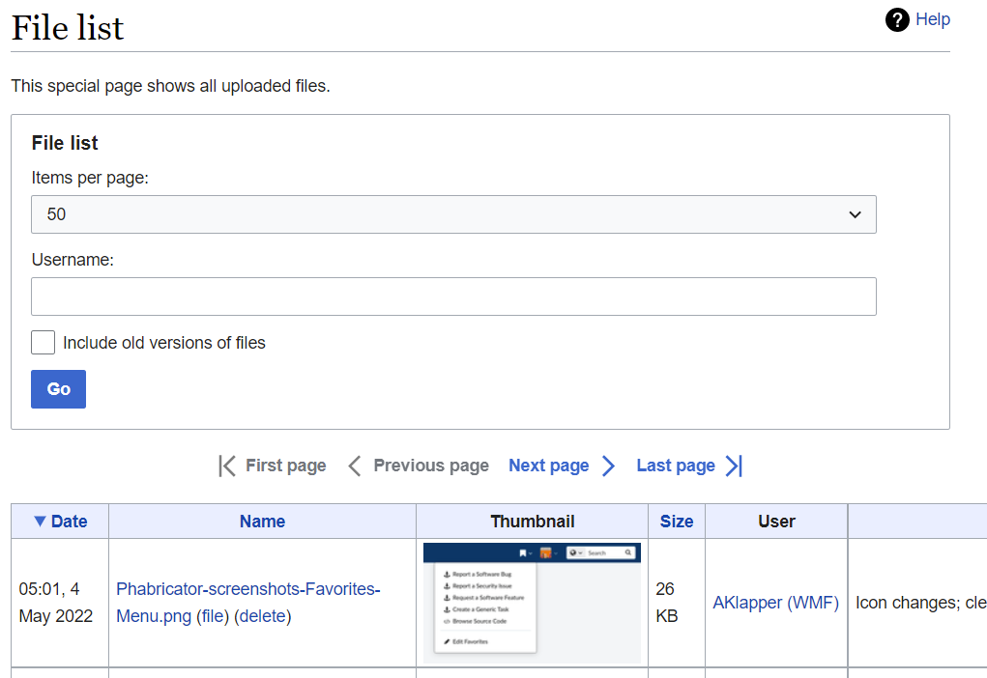Click the (file) direct link
Screen dimensions: 987x678
(x=211, y=616)
